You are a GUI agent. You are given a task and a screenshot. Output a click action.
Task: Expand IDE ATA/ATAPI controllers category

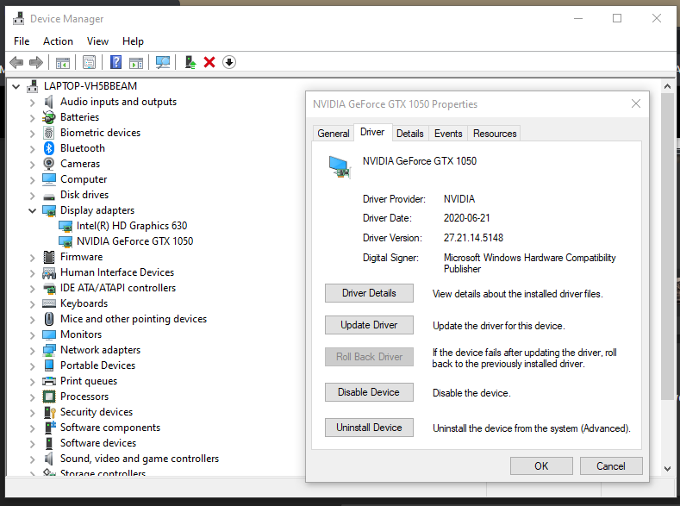click(x=32, y=288)
